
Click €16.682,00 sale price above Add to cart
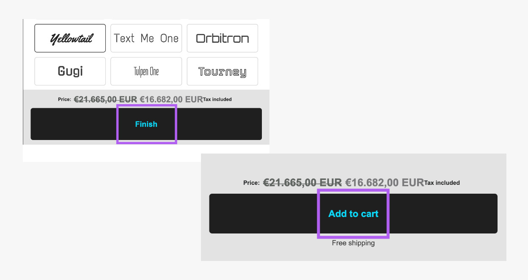384,183
